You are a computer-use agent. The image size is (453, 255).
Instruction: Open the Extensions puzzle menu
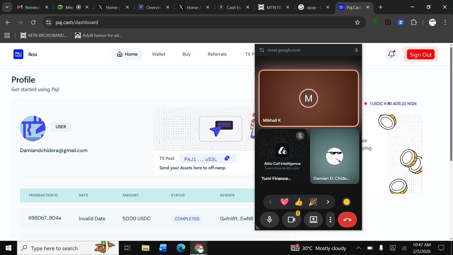click(413, 23)
